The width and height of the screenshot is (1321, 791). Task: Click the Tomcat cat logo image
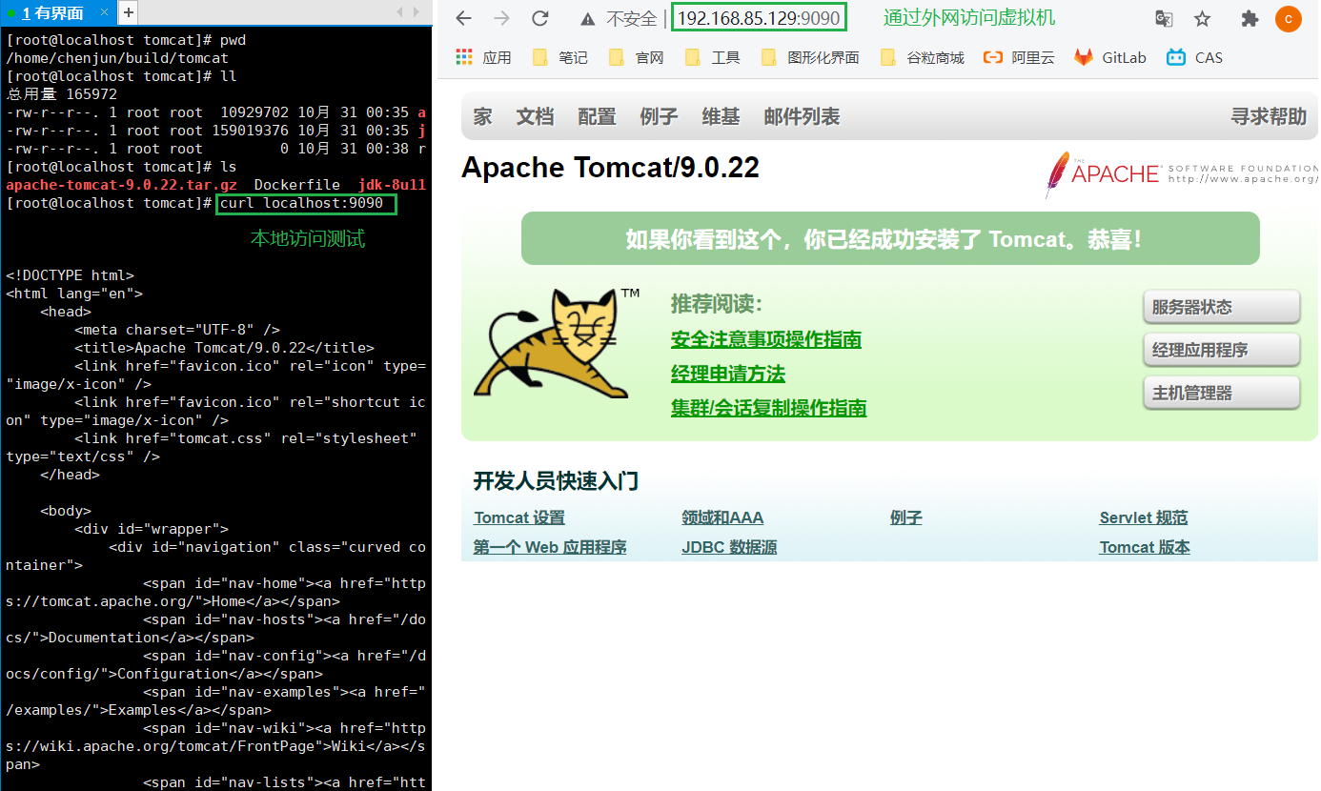558,342
